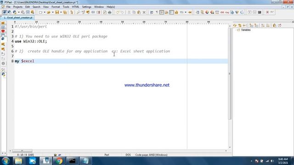The height and width of the screenshot is (165, 294).
Task: Select the Excel_sheet_creation.pl file tab
Action: click(18, 17)
